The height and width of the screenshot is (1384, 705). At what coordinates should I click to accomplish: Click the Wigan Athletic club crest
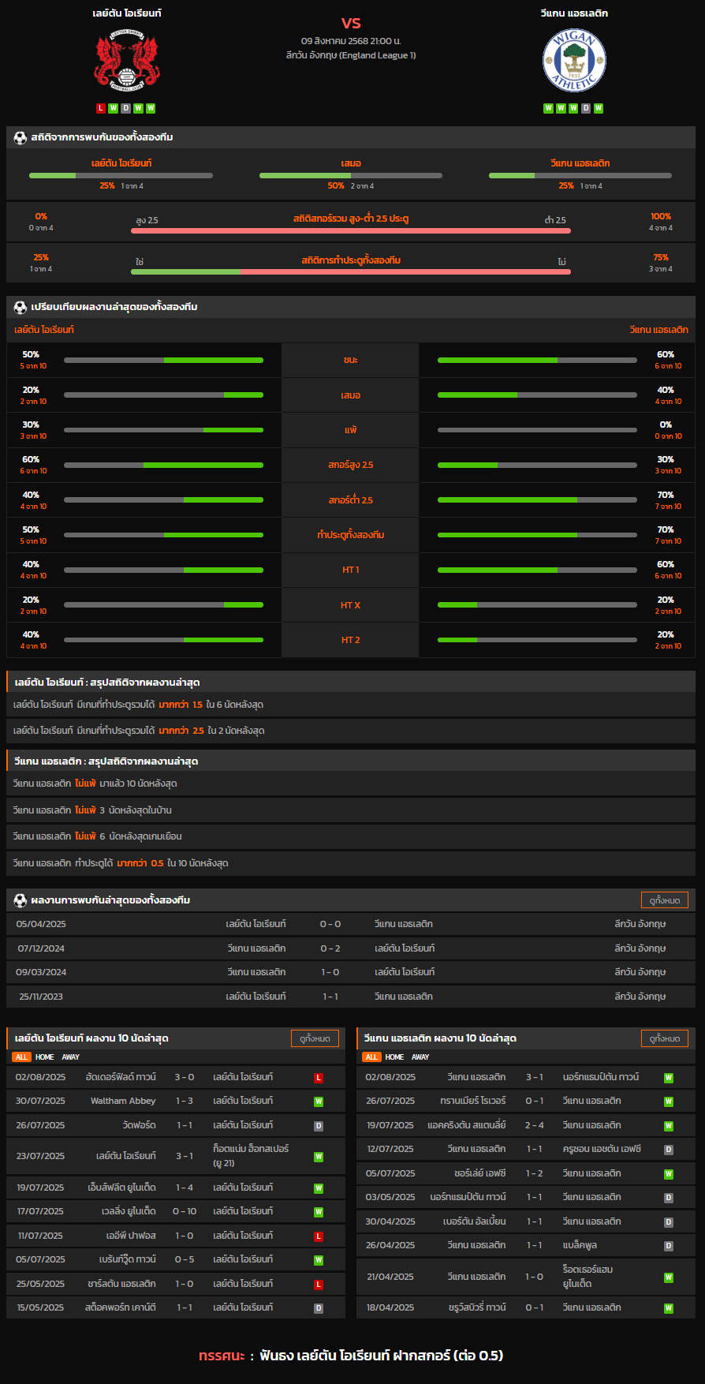click(574, 60)
